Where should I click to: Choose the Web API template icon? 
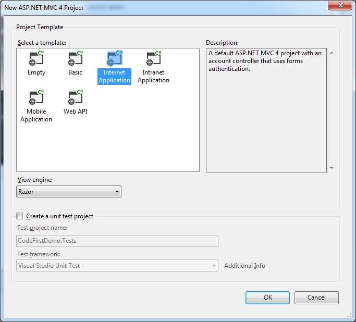pyautogui.click(x=75, y=98)
